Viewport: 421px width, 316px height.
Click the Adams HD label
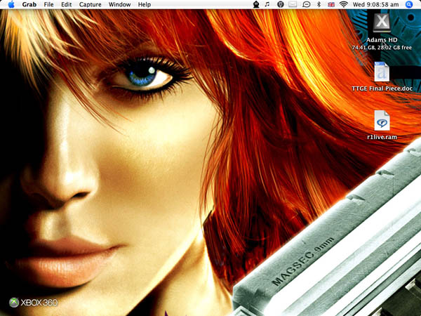[x=382, y=40]
